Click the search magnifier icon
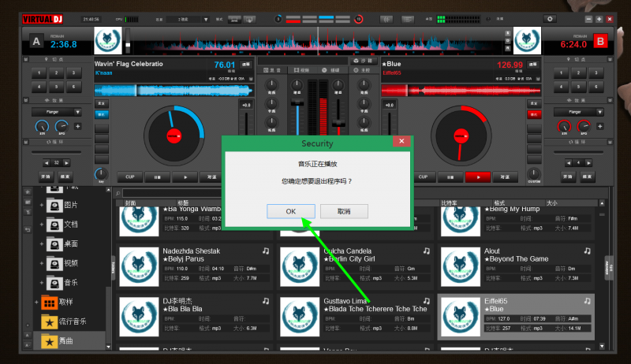 pyautogui.click(x=118, y=193)
